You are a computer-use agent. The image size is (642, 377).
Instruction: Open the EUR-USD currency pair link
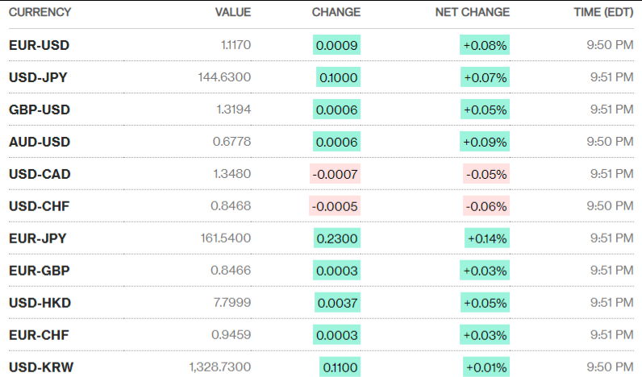click(39, 45)
